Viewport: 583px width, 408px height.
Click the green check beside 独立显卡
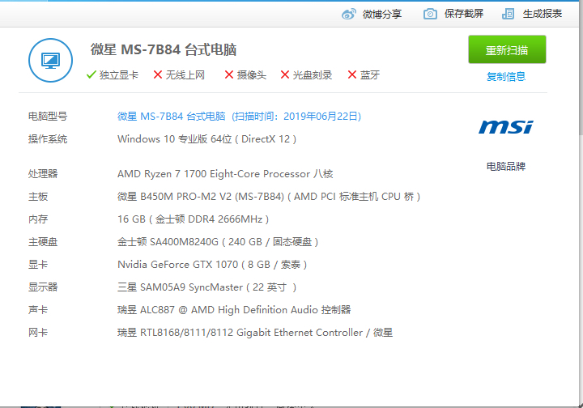(91, 75)
